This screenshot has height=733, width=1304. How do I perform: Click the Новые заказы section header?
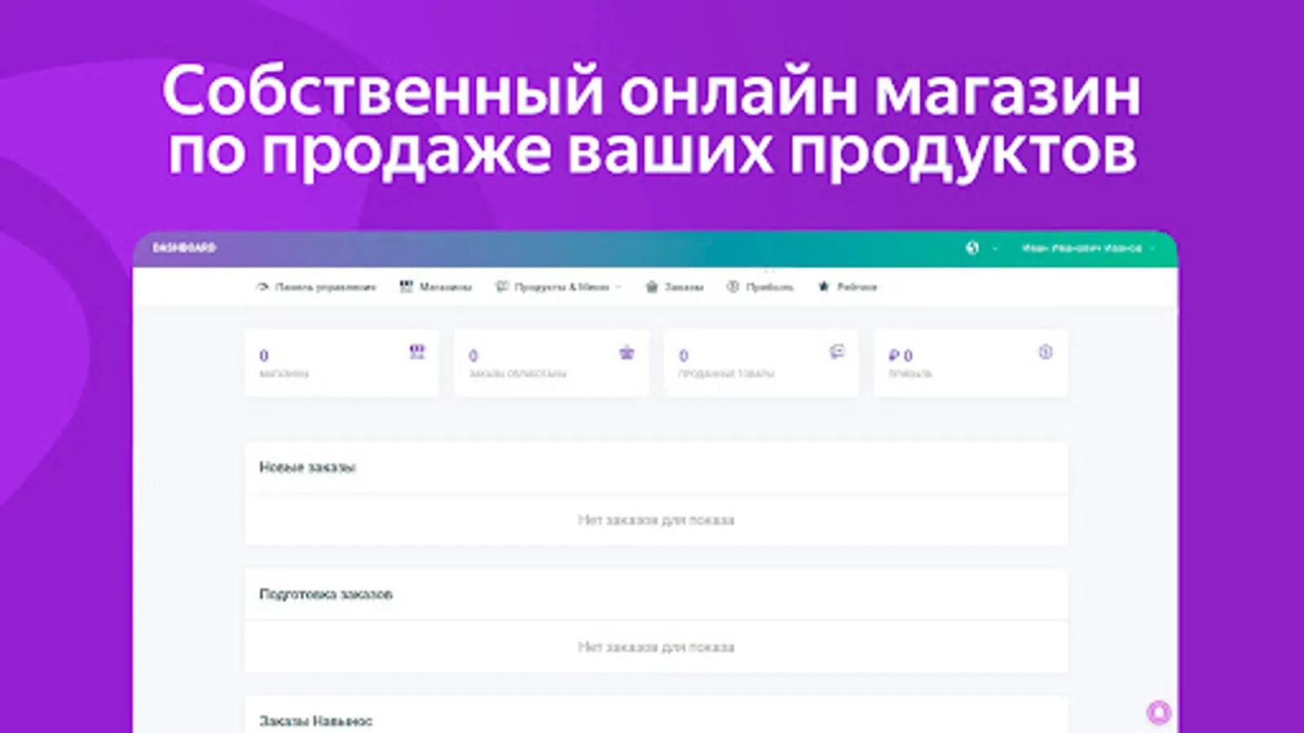point(307,467)
